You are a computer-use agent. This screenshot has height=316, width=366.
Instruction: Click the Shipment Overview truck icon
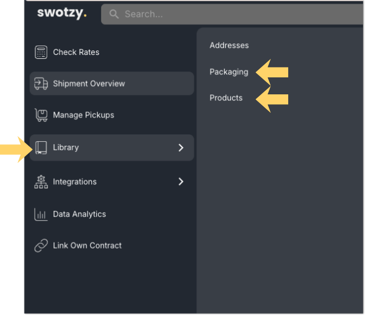(41, 83)
